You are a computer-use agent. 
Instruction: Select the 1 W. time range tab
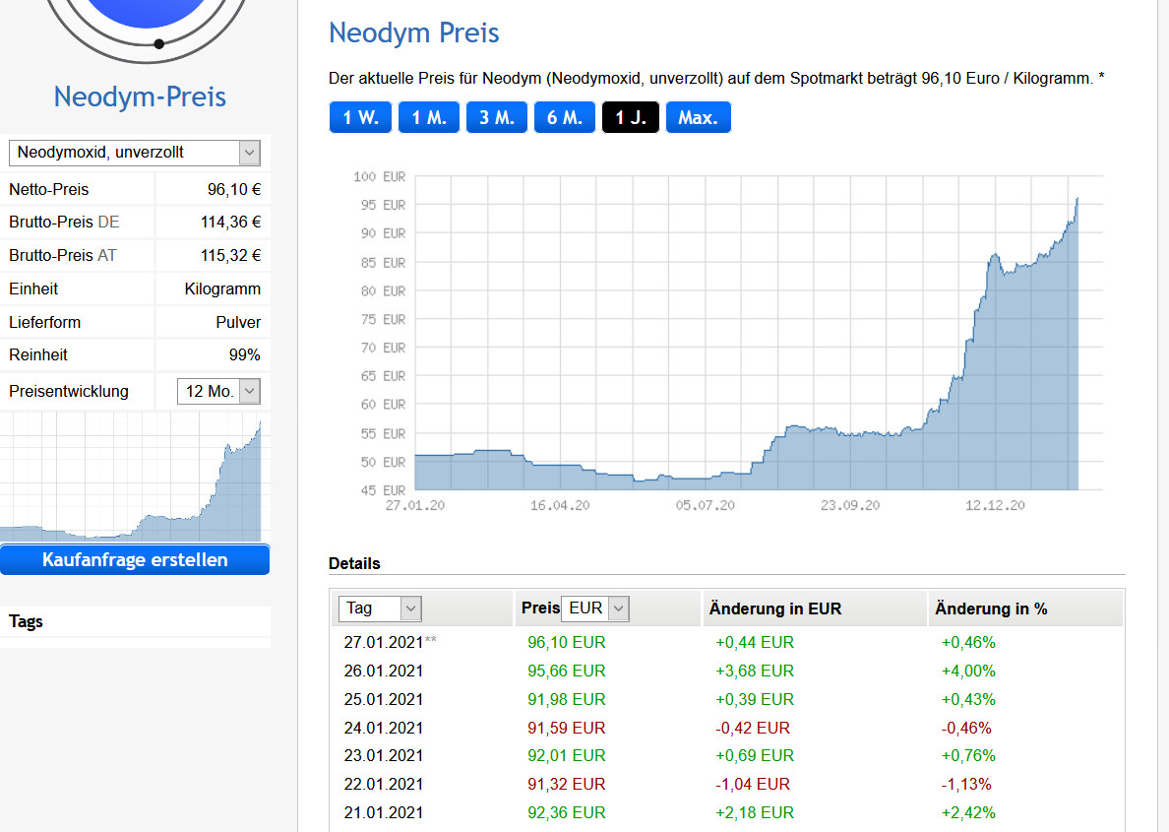click(360, 117)
